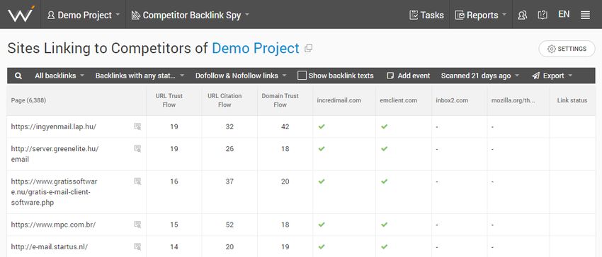Viewport: 602px width, 257px height.
Task: Click the search magnifier icon in toolbar
Action: 18,76
